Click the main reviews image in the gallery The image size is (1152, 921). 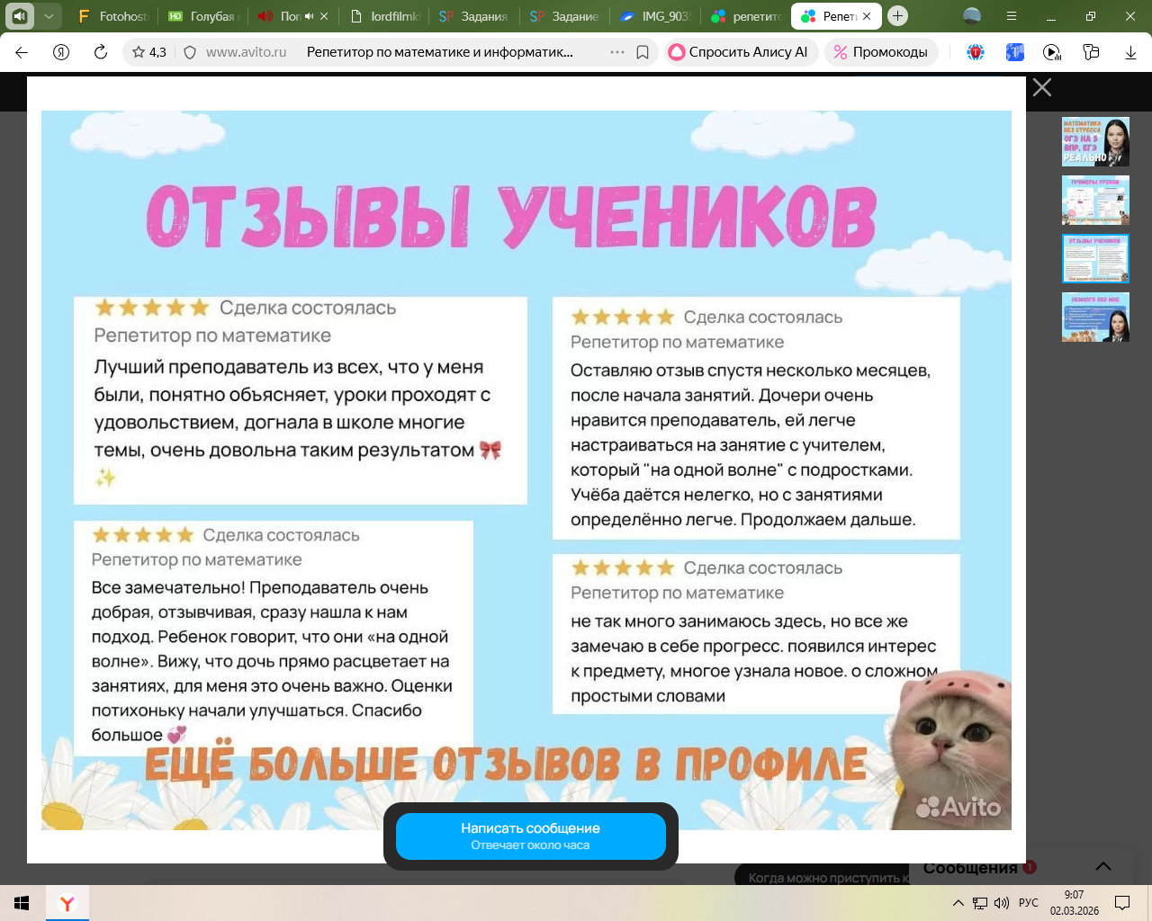tap(526, 470)
